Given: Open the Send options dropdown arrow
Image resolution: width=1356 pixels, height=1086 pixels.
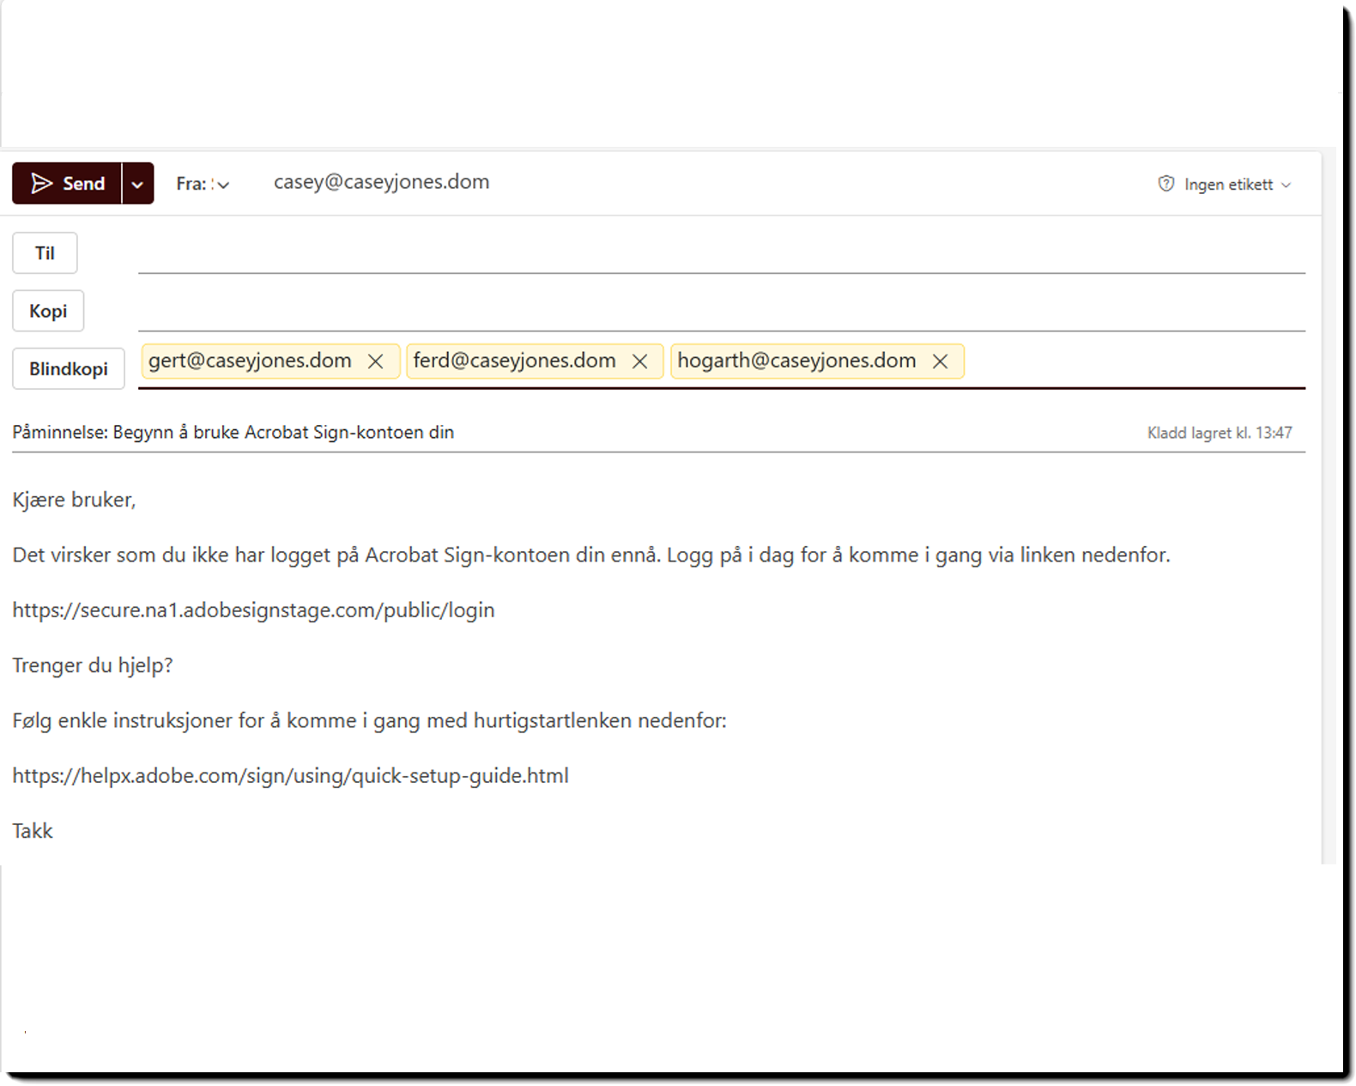Looking at the screenshot, I should coord(137,185).
